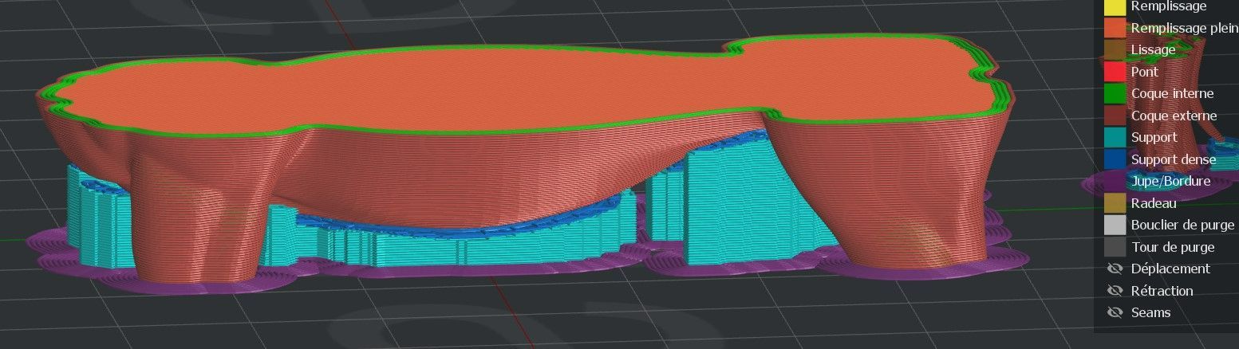The height and width of the screenshot is (349, 1239).
Task: Toggle the dark gray Tour de purge swatch
Action: (1115, 247)
